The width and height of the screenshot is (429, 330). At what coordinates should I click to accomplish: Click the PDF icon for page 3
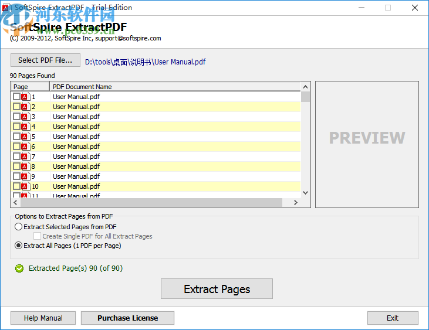[25, 117]
